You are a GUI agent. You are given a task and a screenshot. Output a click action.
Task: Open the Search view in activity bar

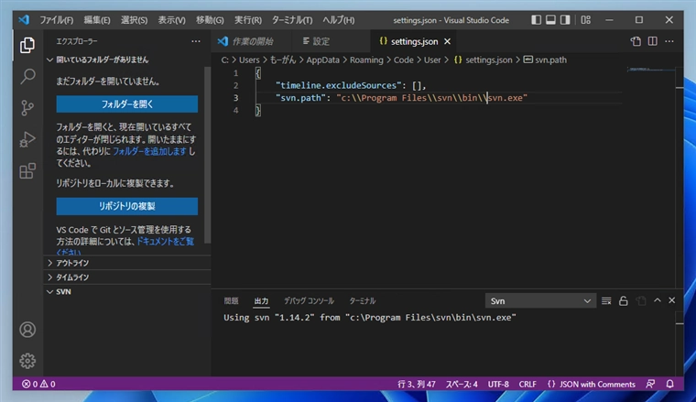coord(27,76)
